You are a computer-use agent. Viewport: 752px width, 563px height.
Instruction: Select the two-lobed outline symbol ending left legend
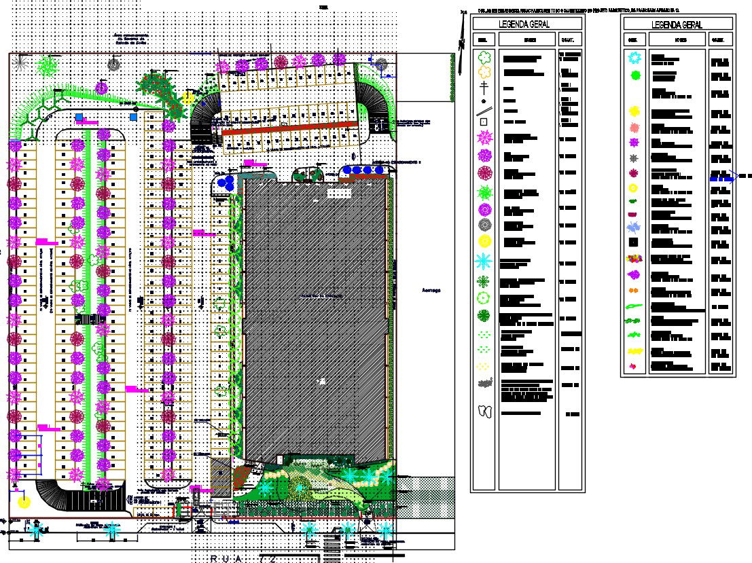484,412
